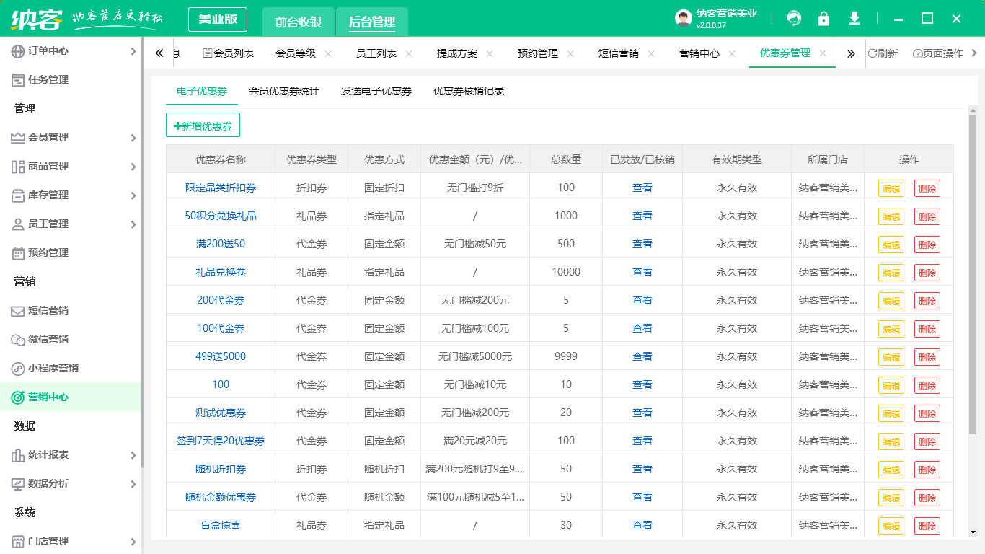985x554 pixels.
Task: Switch to the 会员优惠券统计 tab
Action: tap(285, 91)
